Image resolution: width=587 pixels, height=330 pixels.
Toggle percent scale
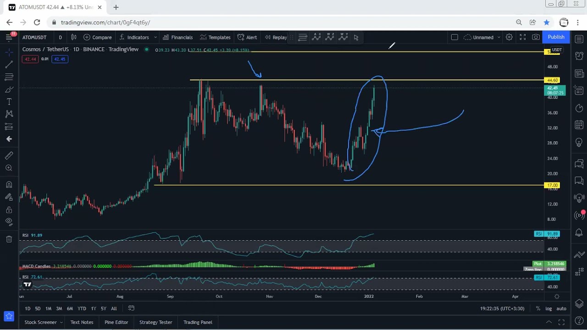[x=538, y=308]
